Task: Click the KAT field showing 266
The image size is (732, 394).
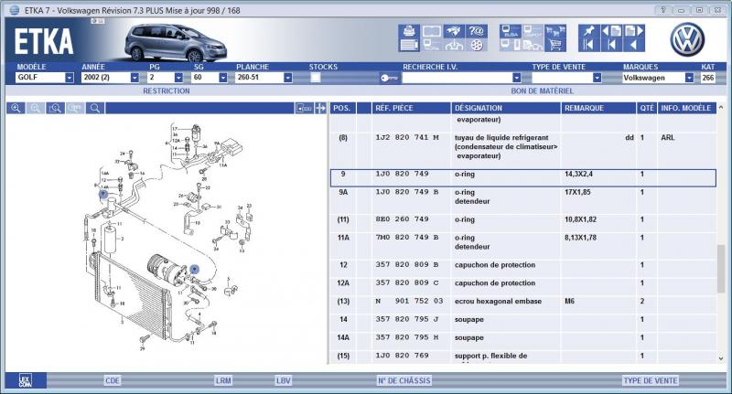Action: (707, 78)
